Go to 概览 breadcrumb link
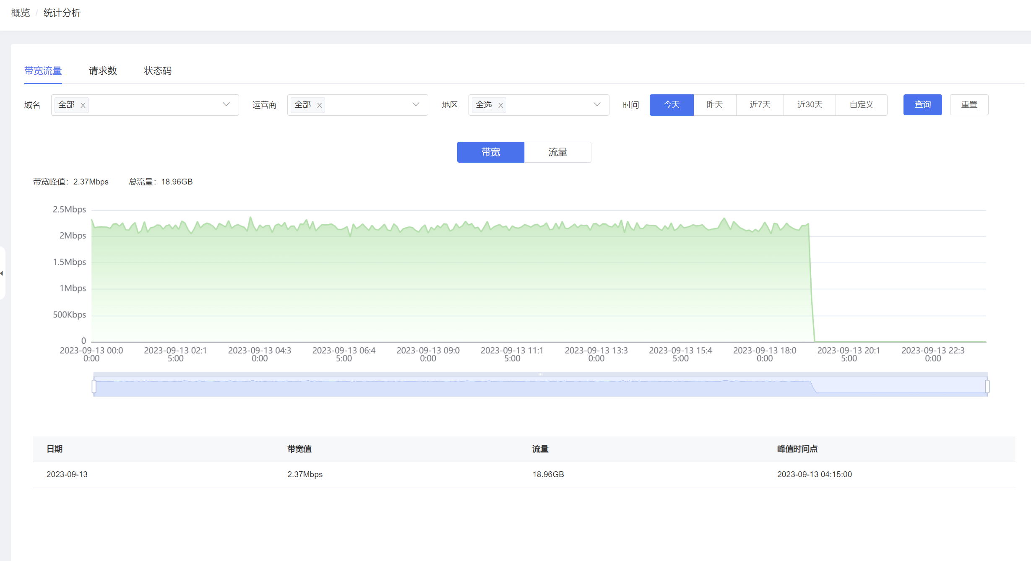Viewport: 1031px width, 561px height. click(x=21, y=13)
